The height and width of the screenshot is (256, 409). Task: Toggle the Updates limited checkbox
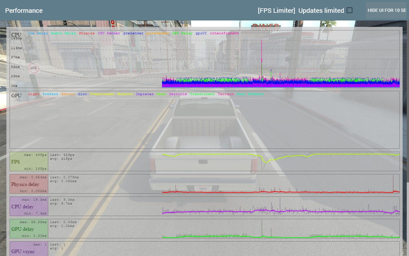[350, 10]
